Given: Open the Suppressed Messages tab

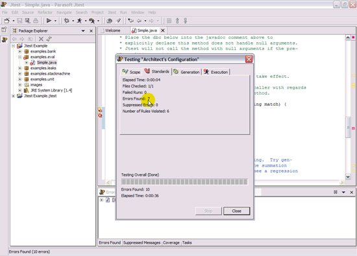Looking at the screenshot, I should tap(142, 242).
